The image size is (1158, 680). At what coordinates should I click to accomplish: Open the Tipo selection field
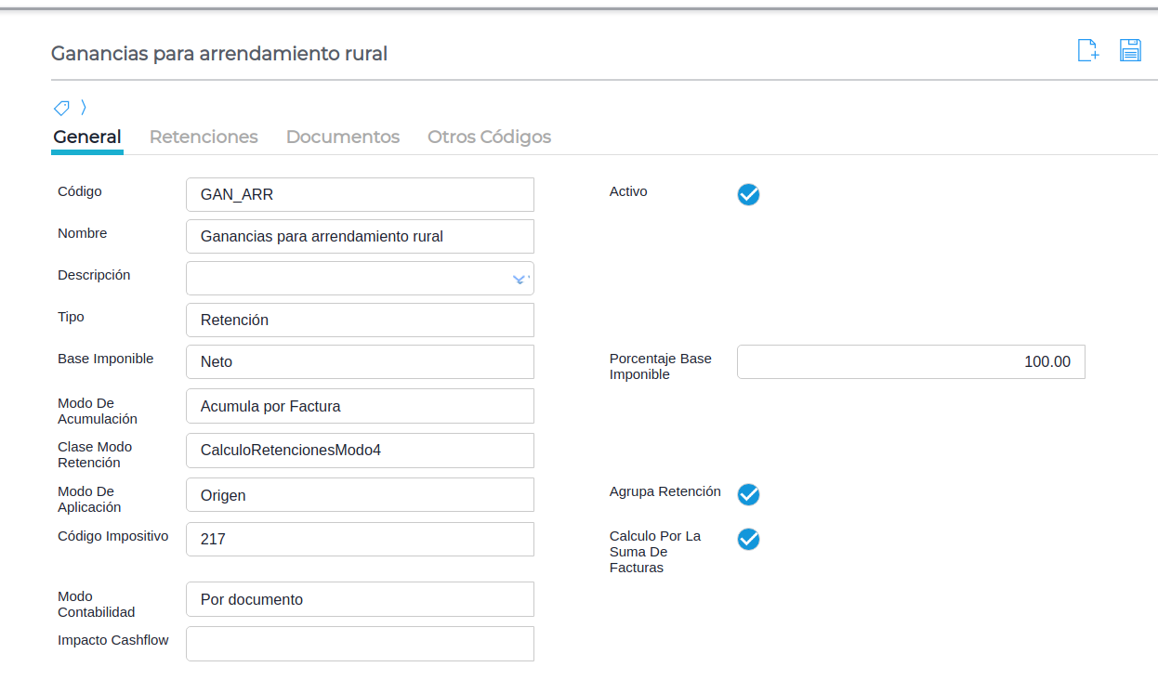(x=360, y=320)
